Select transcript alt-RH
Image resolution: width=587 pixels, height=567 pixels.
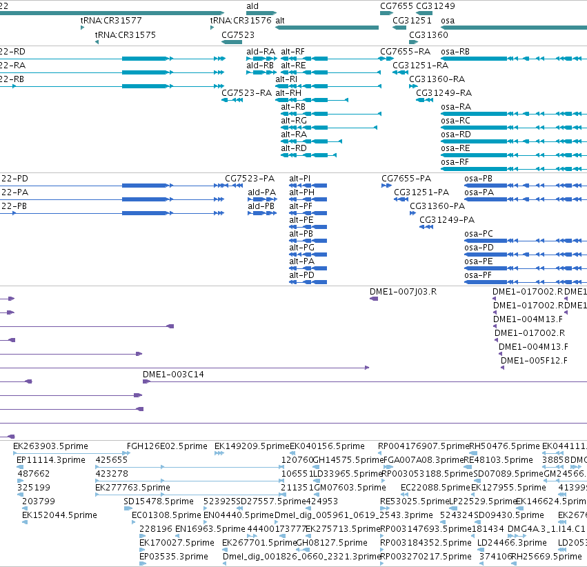(288, 93)
